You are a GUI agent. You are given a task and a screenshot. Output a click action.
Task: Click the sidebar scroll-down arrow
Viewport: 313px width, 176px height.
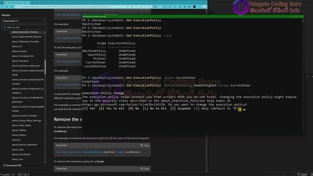(45, 162)
